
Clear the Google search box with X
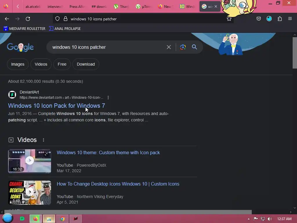pos(169,47)
